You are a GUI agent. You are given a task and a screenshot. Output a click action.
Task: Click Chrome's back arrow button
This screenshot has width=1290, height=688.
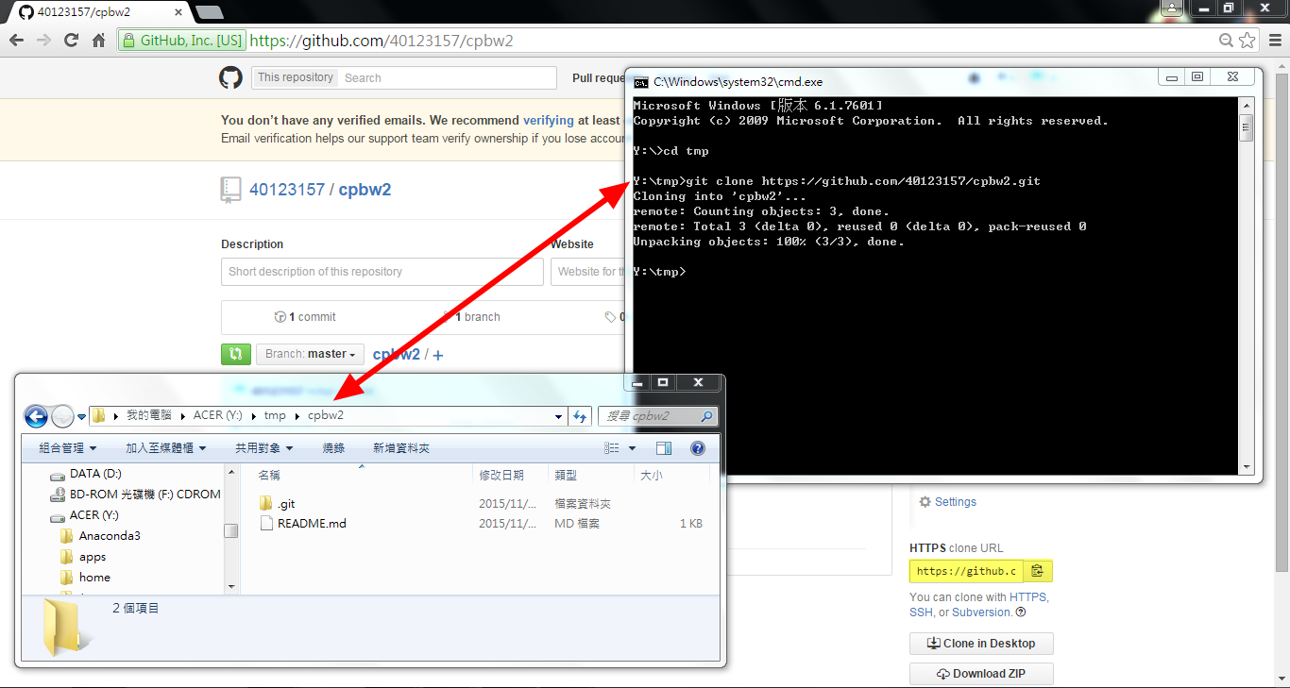click(16, 41)
